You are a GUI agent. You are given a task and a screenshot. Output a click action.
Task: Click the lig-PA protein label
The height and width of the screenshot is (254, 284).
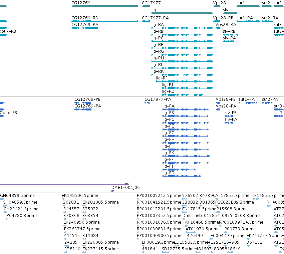coord(169,106)
